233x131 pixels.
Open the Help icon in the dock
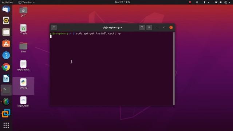(6, 55)
